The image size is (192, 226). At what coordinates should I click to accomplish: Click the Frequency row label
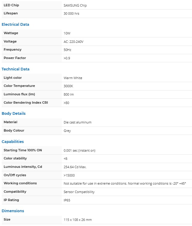13,50
